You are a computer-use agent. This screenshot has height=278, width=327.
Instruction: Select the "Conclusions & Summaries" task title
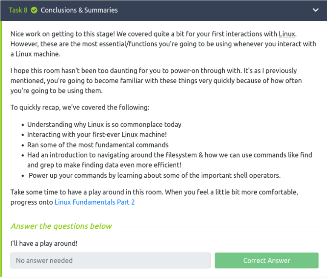tap(79, 10)
